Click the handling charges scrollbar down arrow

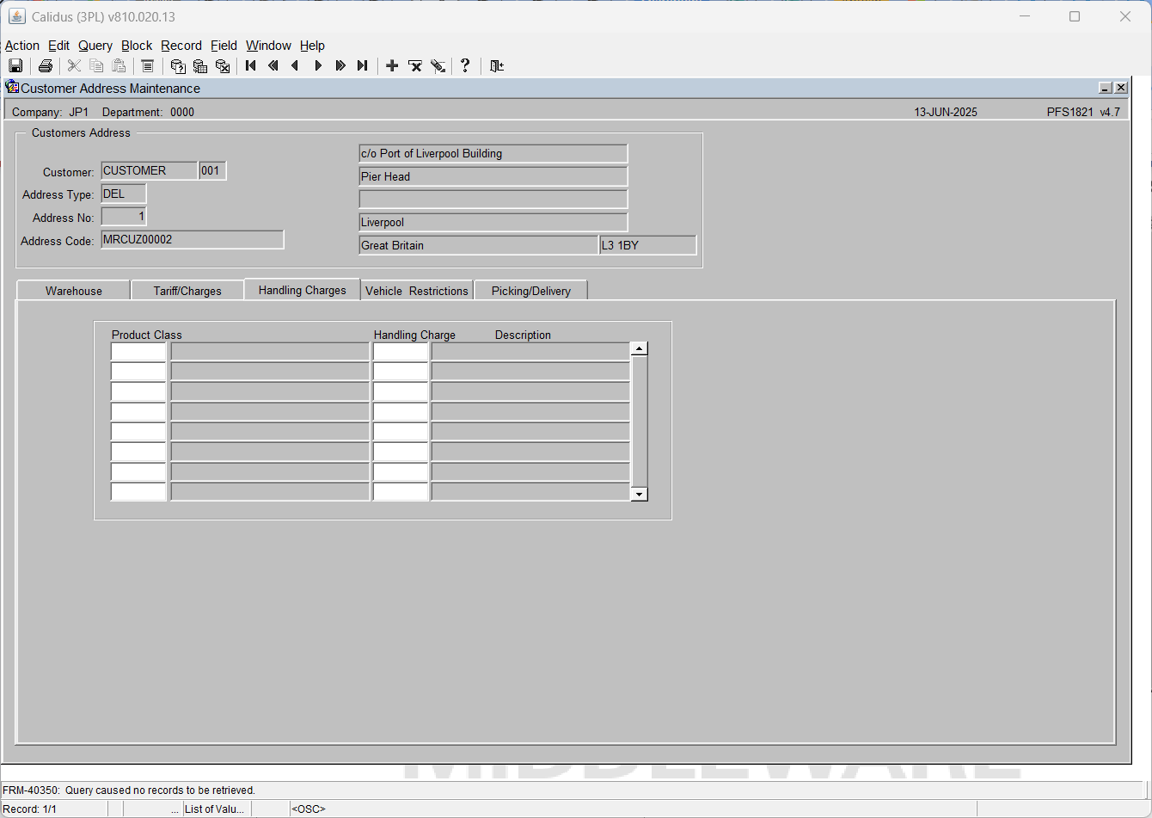(x=639, y=494)
